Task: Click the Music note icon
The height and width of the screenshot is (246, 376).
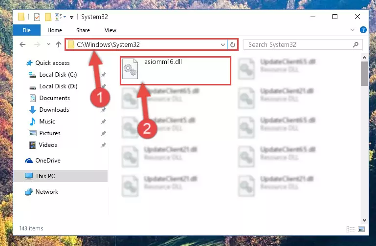Action: pyautogui.click(x=32, y=122)
